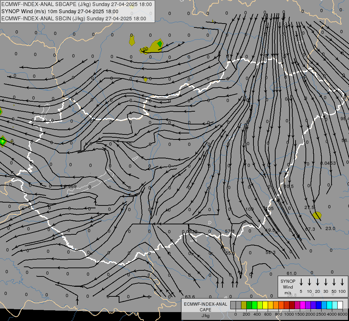Click the ECMWF-INDEX-ANAL SBCIN title line
The image size is (349, 321).
pos(74,19)
